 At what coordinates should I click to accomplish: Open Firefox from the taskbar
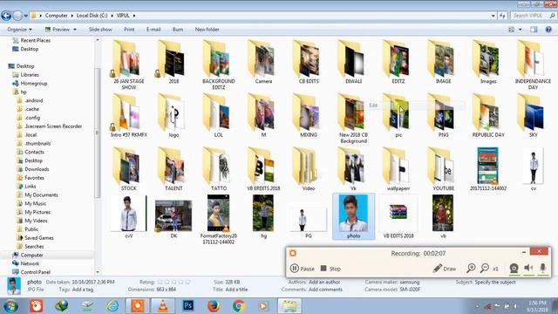tap(214, 306)
